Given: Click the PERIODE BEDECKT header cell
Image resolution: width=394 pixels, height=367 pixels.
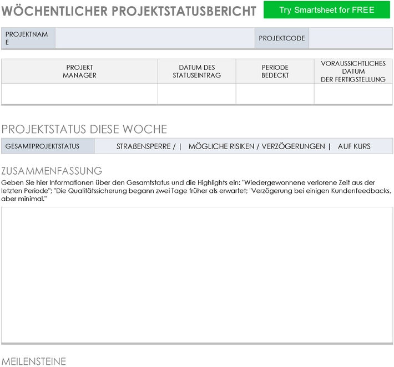Looking at the screenshot, I should [275, 72].
